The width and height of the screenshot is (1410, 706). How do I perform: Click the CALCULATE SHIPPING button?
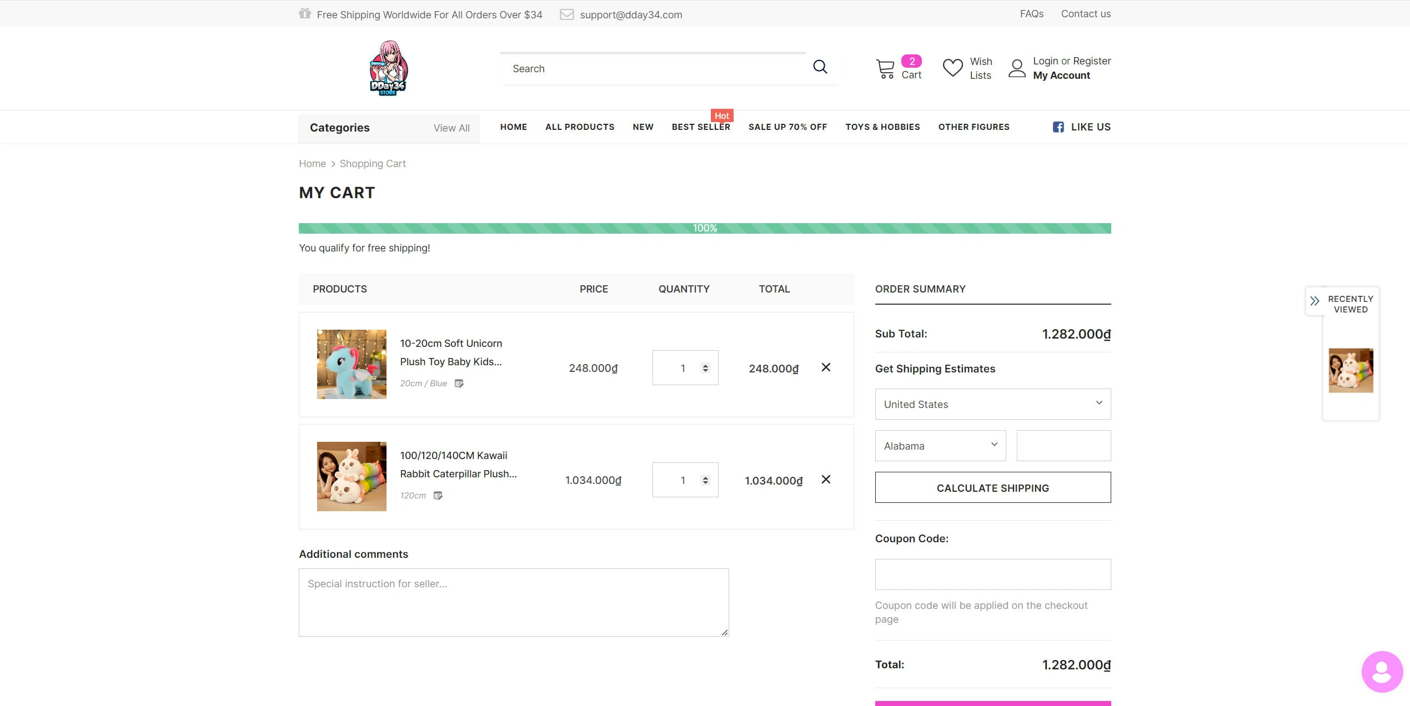[992, 488]
